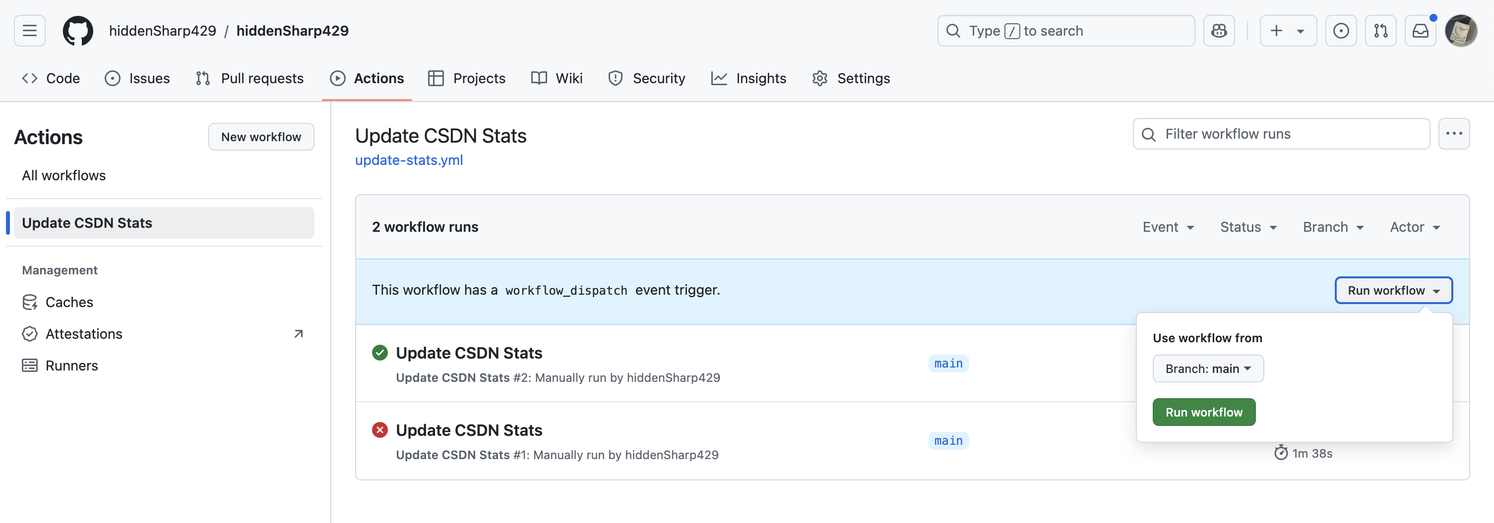1494x523 pixels.
Task: Click green success check icon on run #2
Action: coord(380,352)
